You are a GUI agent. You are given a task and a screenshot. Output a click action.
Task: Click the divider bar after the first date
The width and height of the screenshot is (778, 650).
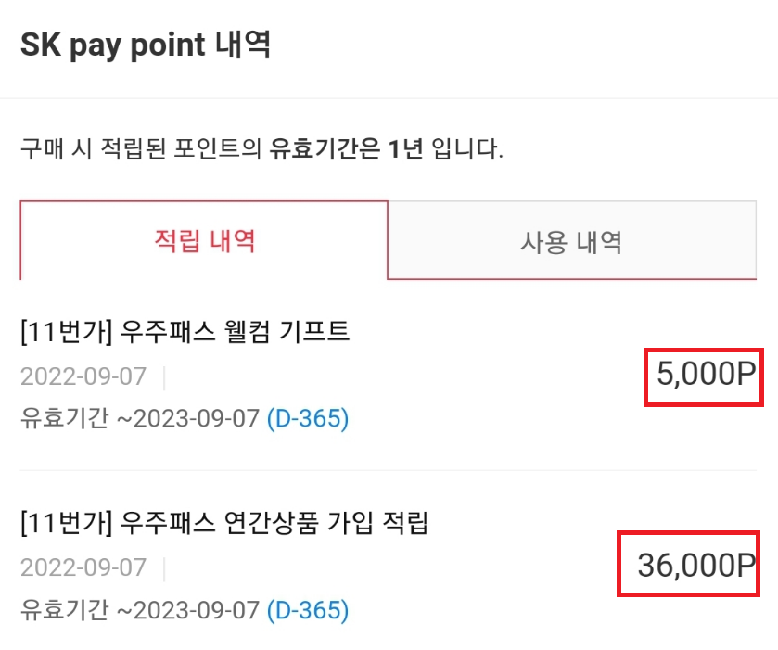[x=164, y=376]
